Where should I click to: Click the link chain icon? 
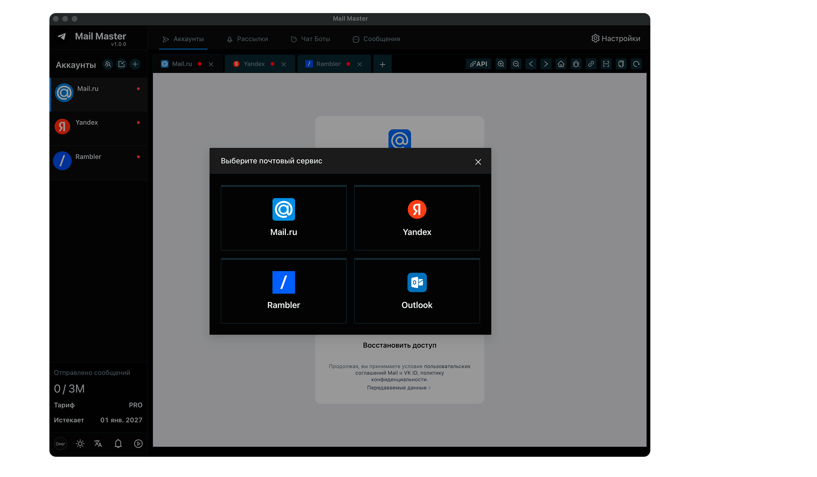591,64
